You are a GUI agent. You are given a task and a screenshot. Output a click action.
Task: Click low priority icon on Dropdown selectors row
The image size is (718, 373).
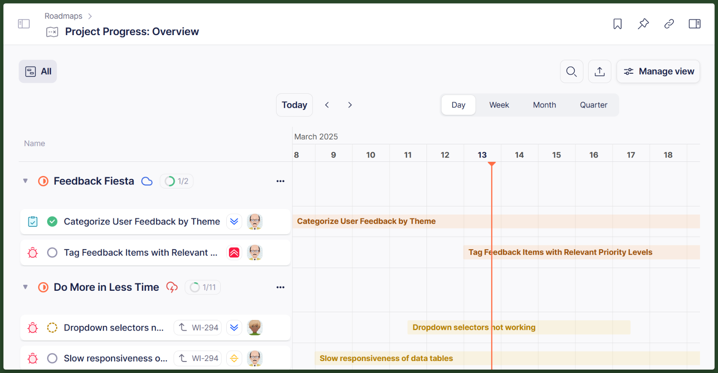234,328
